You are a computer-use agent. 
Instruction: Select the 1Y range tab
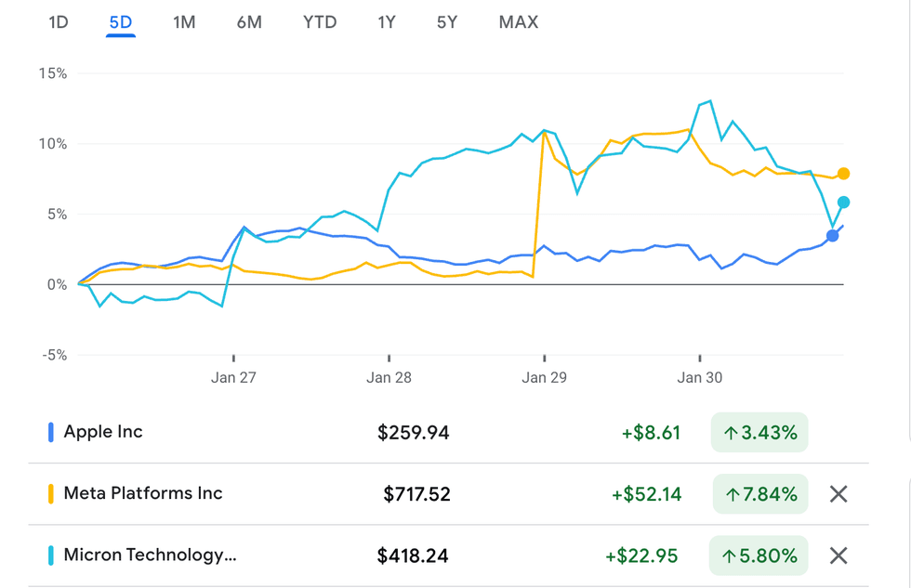386,22
